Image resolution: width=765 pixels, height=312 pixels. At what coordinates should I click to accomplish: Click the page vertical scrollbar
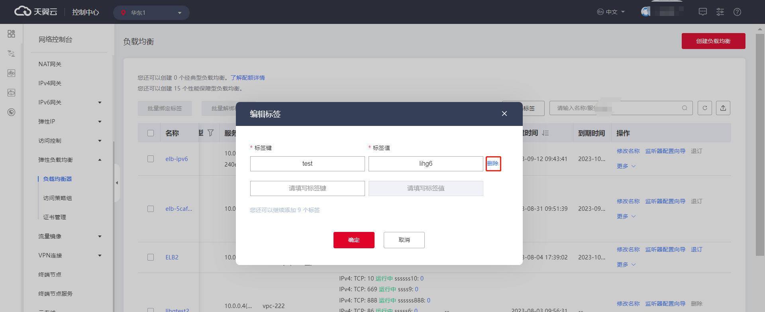[760, 144]
